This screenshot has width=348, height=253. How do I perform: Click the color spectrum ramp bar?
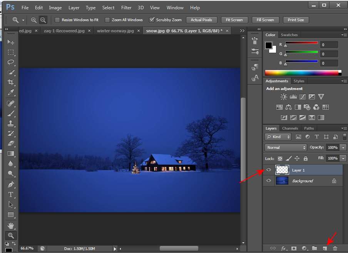click(x=301, y=73)
